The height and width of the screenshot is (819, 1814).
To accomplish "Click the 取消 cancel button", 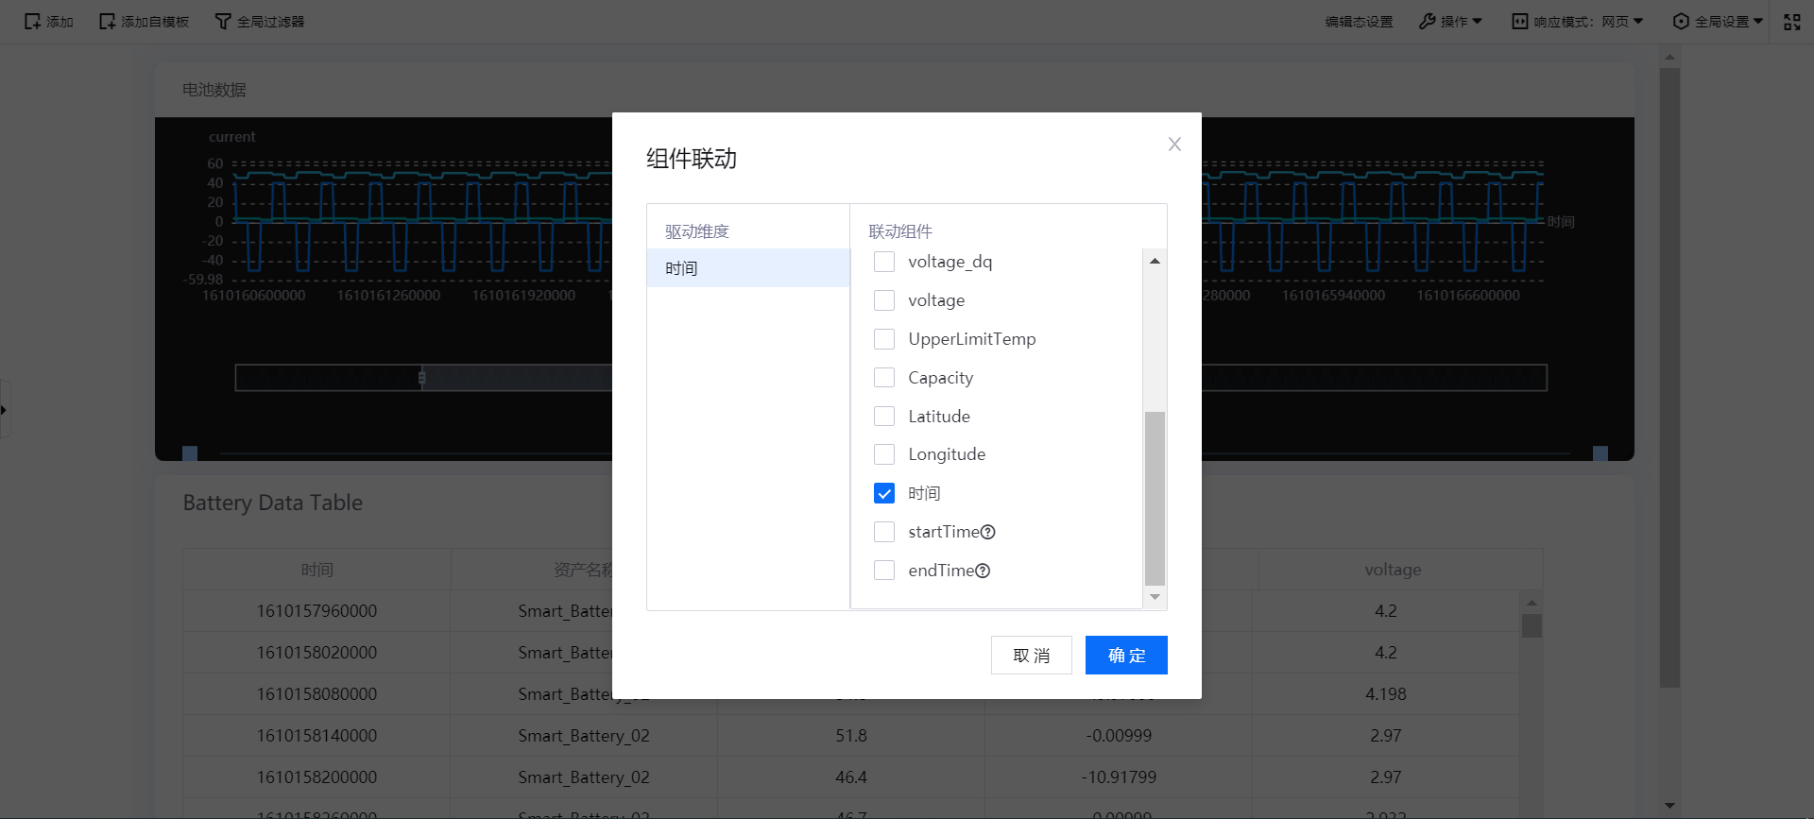I will [1031, 655].
